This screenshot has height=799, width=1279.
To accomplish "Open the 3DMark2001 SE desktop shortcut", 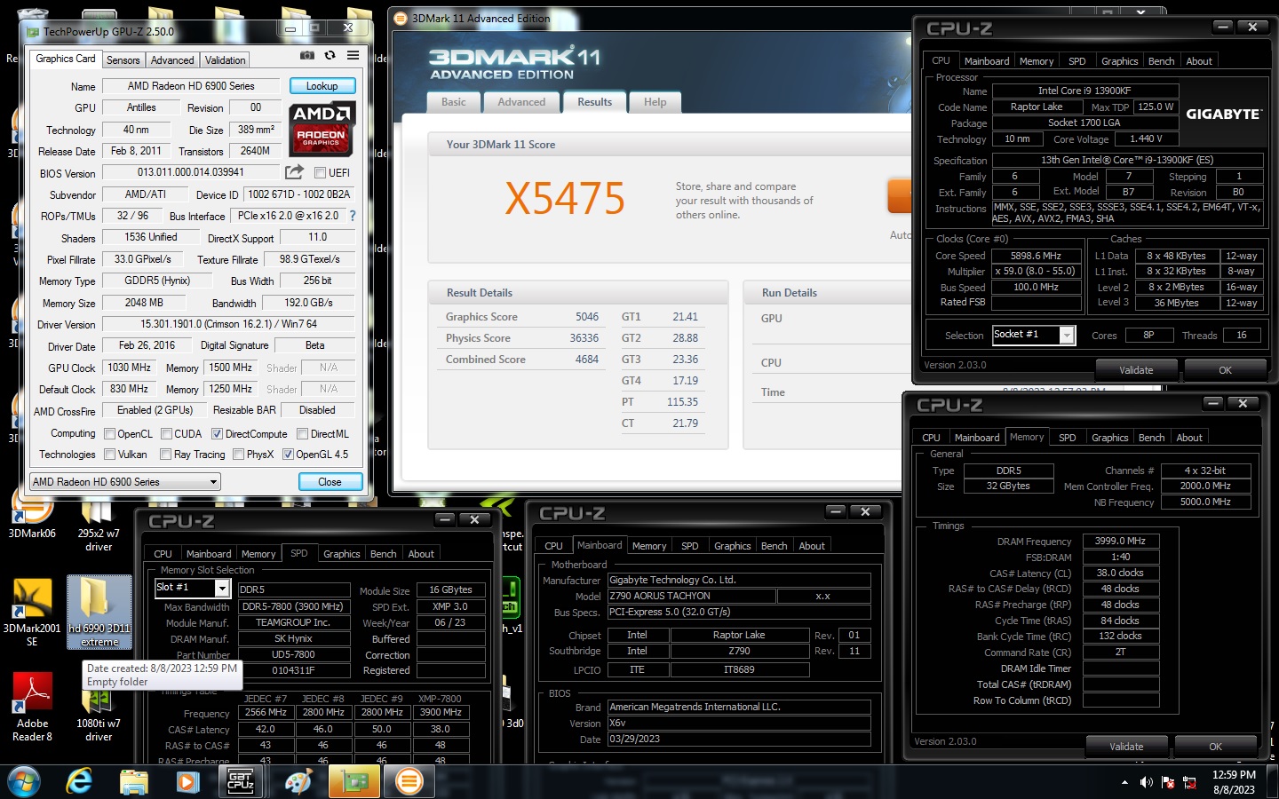I will click(x=32, y=613).
